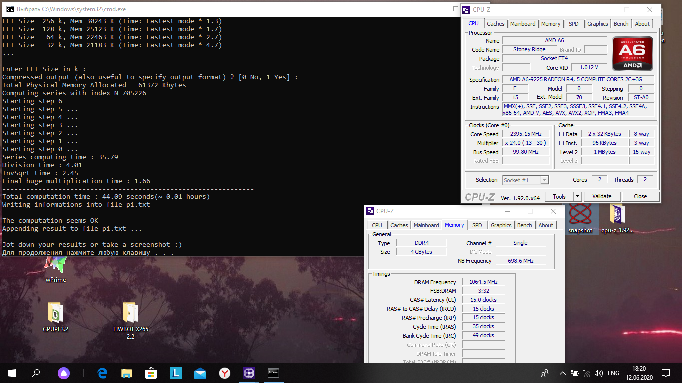Click the FSB:DRAM 3:32 value
Image resolution: width=682 pixels, height=383 pixels.
coord(483,291)
